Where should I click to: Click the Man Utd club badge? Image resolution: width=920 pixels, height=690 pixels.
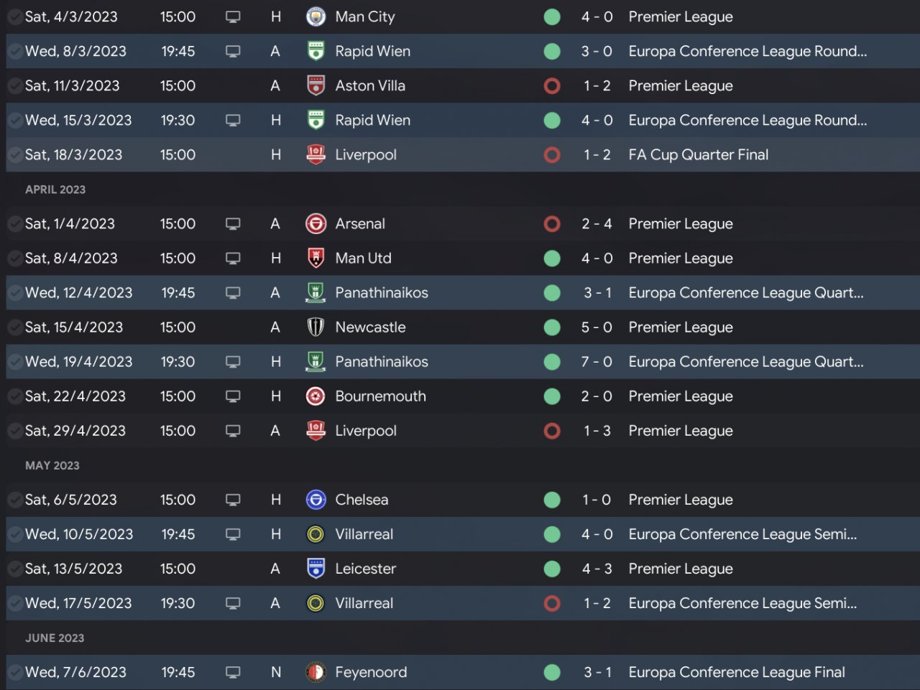click(316, 258)
